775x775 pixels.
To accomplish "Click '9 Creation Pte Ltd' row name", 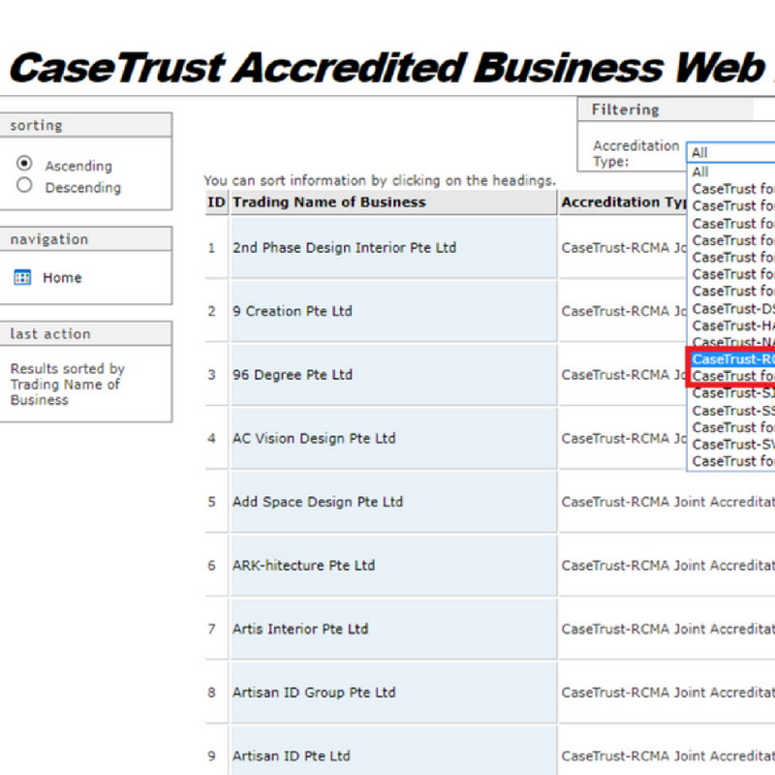I will click(x=293, y=311).
